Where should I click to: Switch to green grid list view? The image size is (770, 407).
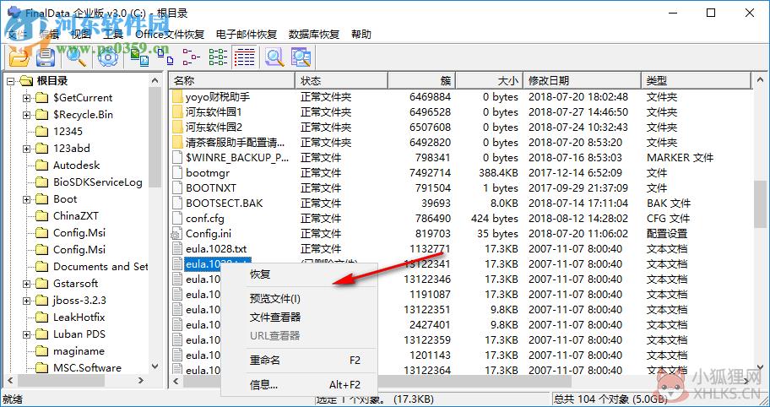click(218, 57)
